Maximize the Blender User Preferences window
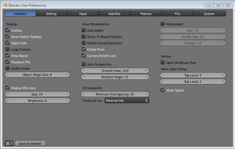235x149 pixels. click(218, 5)
